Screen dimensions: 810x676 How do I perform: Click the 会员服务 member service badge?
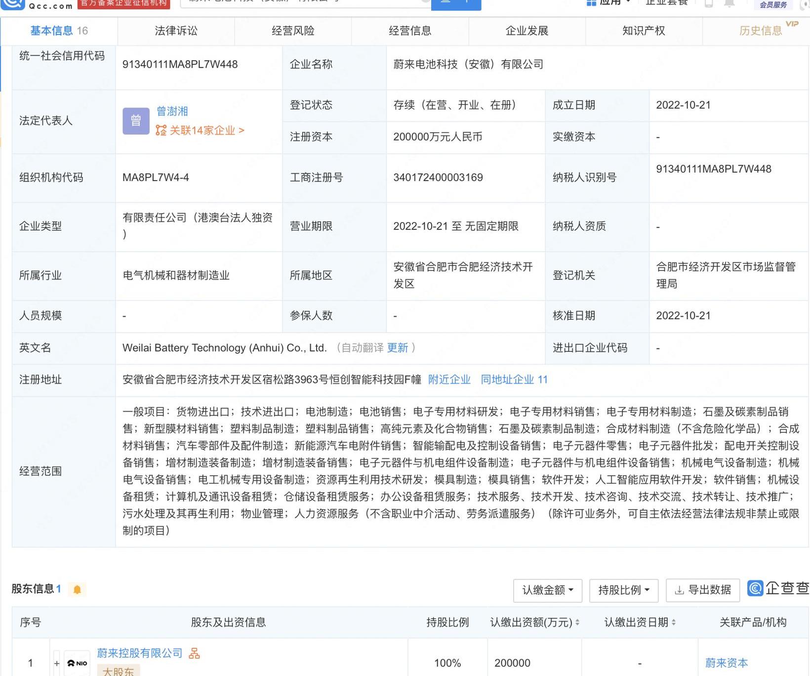(x=773, y=4)
